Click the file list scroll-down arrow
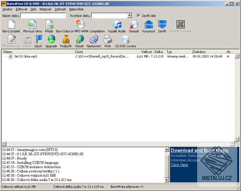Screen dimensions: 241x191 click(x=237, y=139)
